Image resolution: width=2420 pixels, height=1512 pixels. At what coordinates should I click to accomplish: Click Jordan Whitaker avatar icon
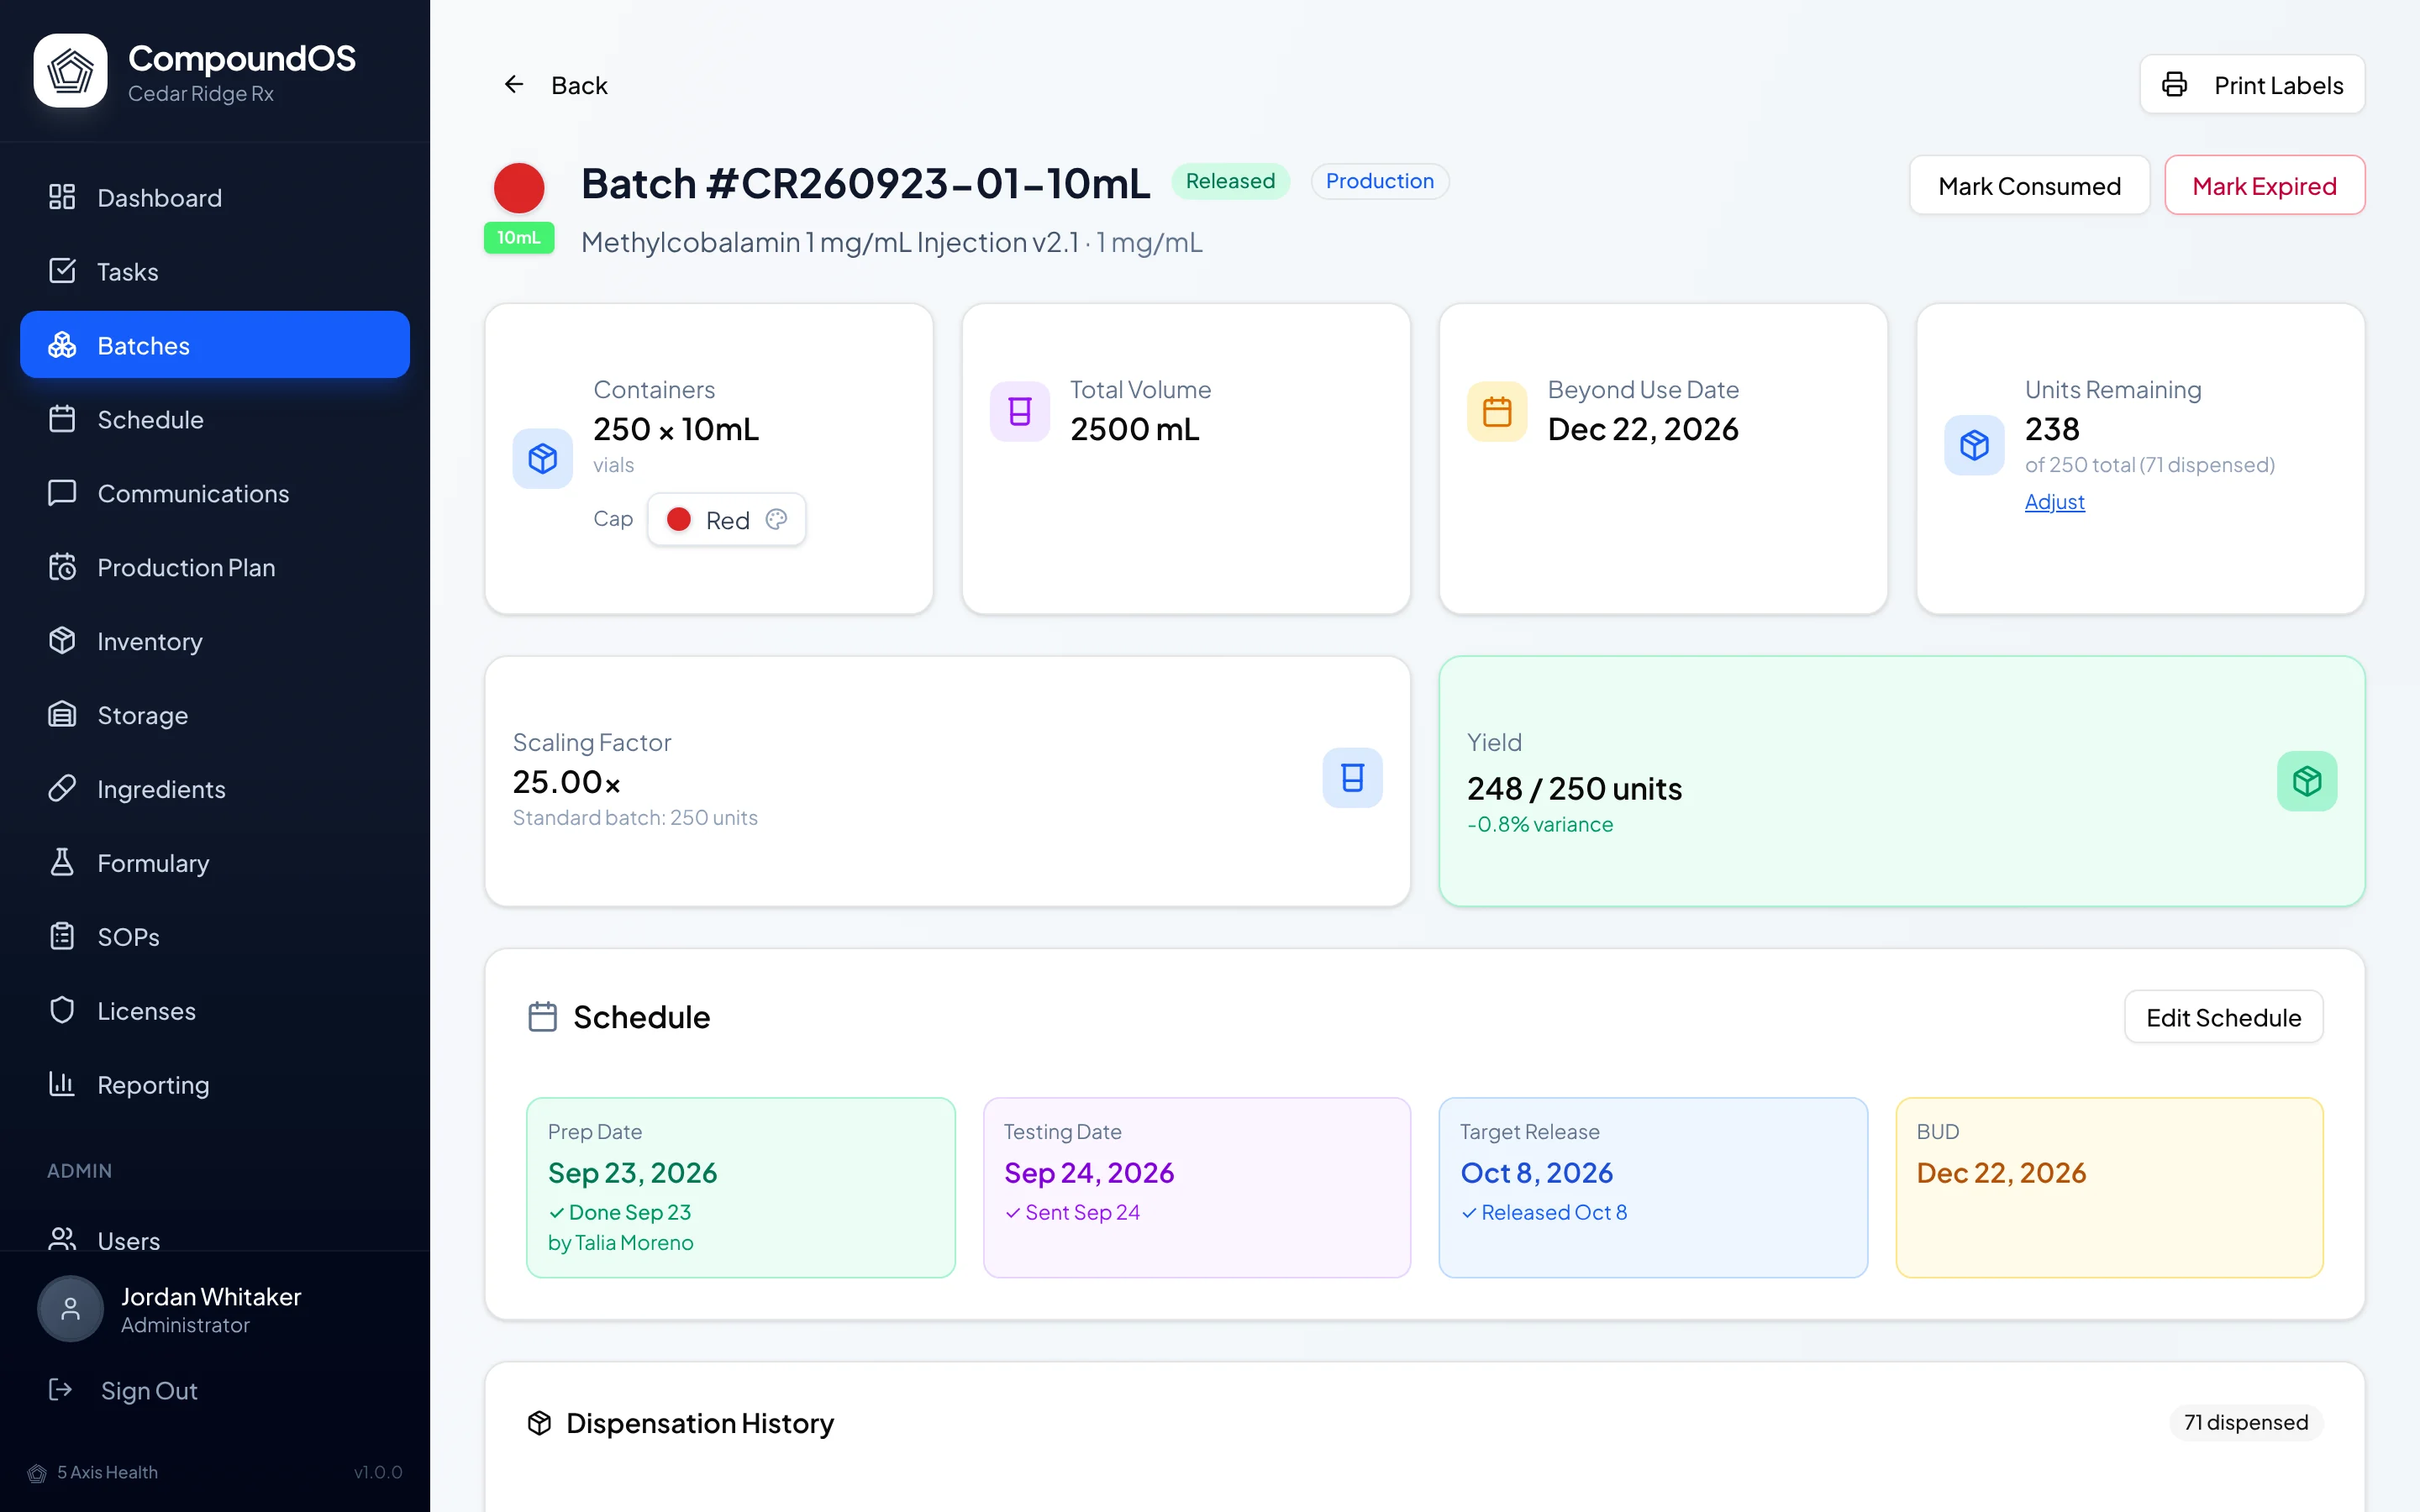(70, 1309)
